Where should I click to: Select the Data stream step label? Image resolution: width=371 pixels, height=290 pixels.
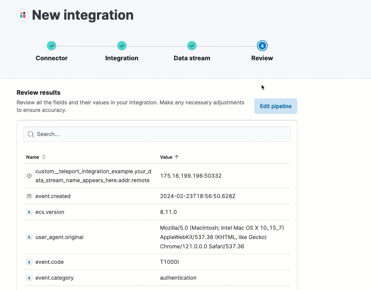point(192,58)
